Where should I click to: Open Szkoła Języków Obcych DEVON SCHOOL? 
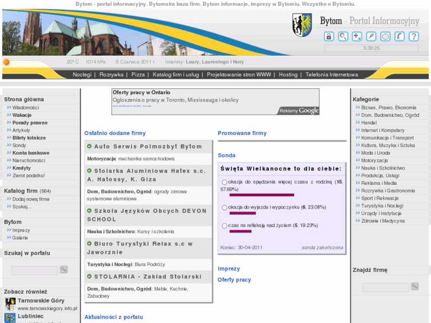click(147, 215)
